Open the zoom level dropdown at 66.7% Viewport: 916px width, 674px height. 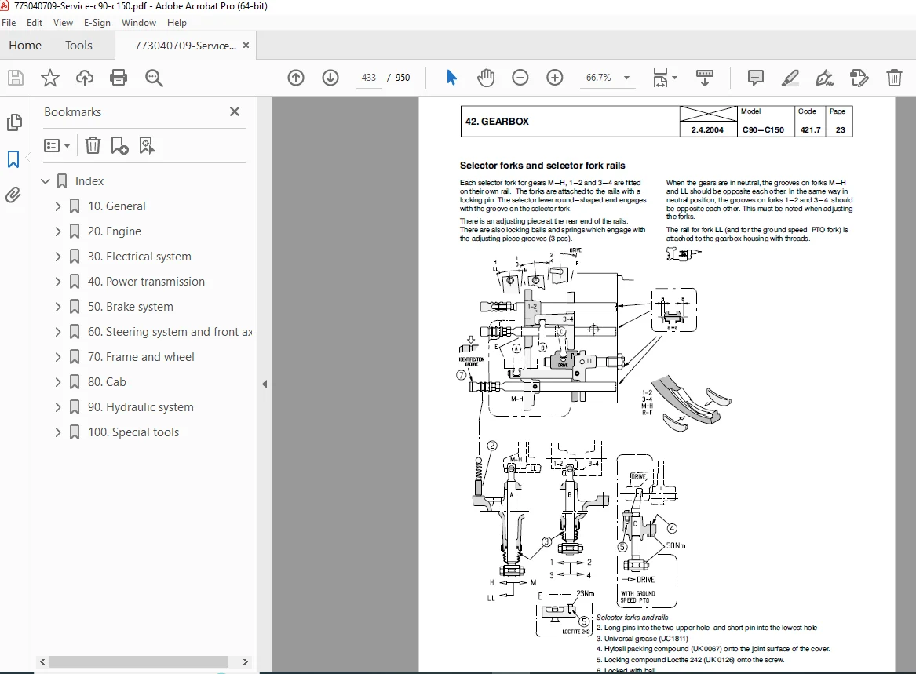pyautogui.click(x=627, y=78)
